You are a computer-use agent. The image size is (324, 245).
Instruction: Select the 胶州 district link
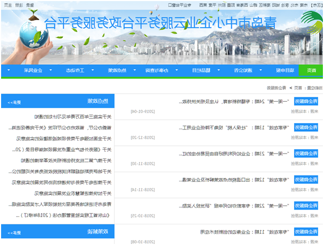coord(221,5)
